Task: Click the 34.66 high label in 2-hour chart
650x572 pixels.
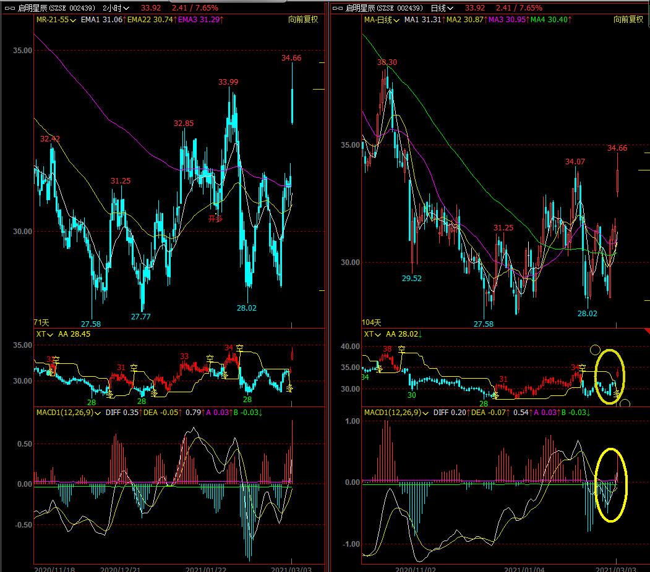Action: point(291,58)
